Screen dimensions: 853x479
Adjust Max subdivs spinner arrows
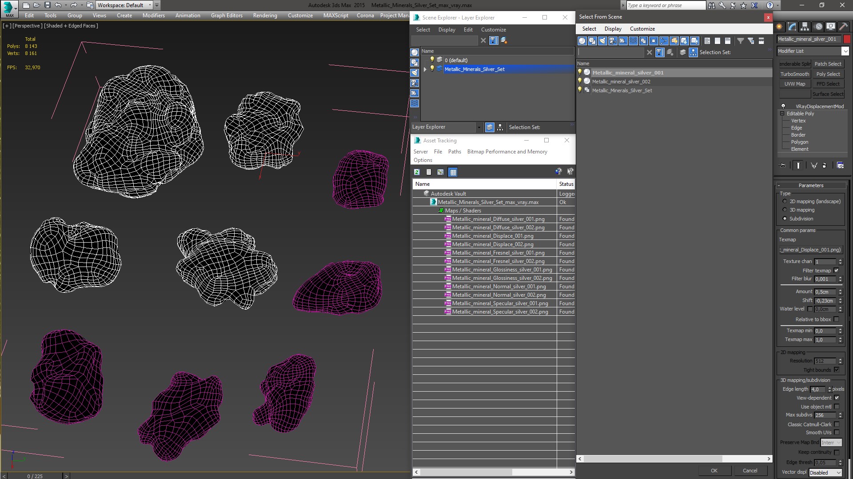[840, 415]
